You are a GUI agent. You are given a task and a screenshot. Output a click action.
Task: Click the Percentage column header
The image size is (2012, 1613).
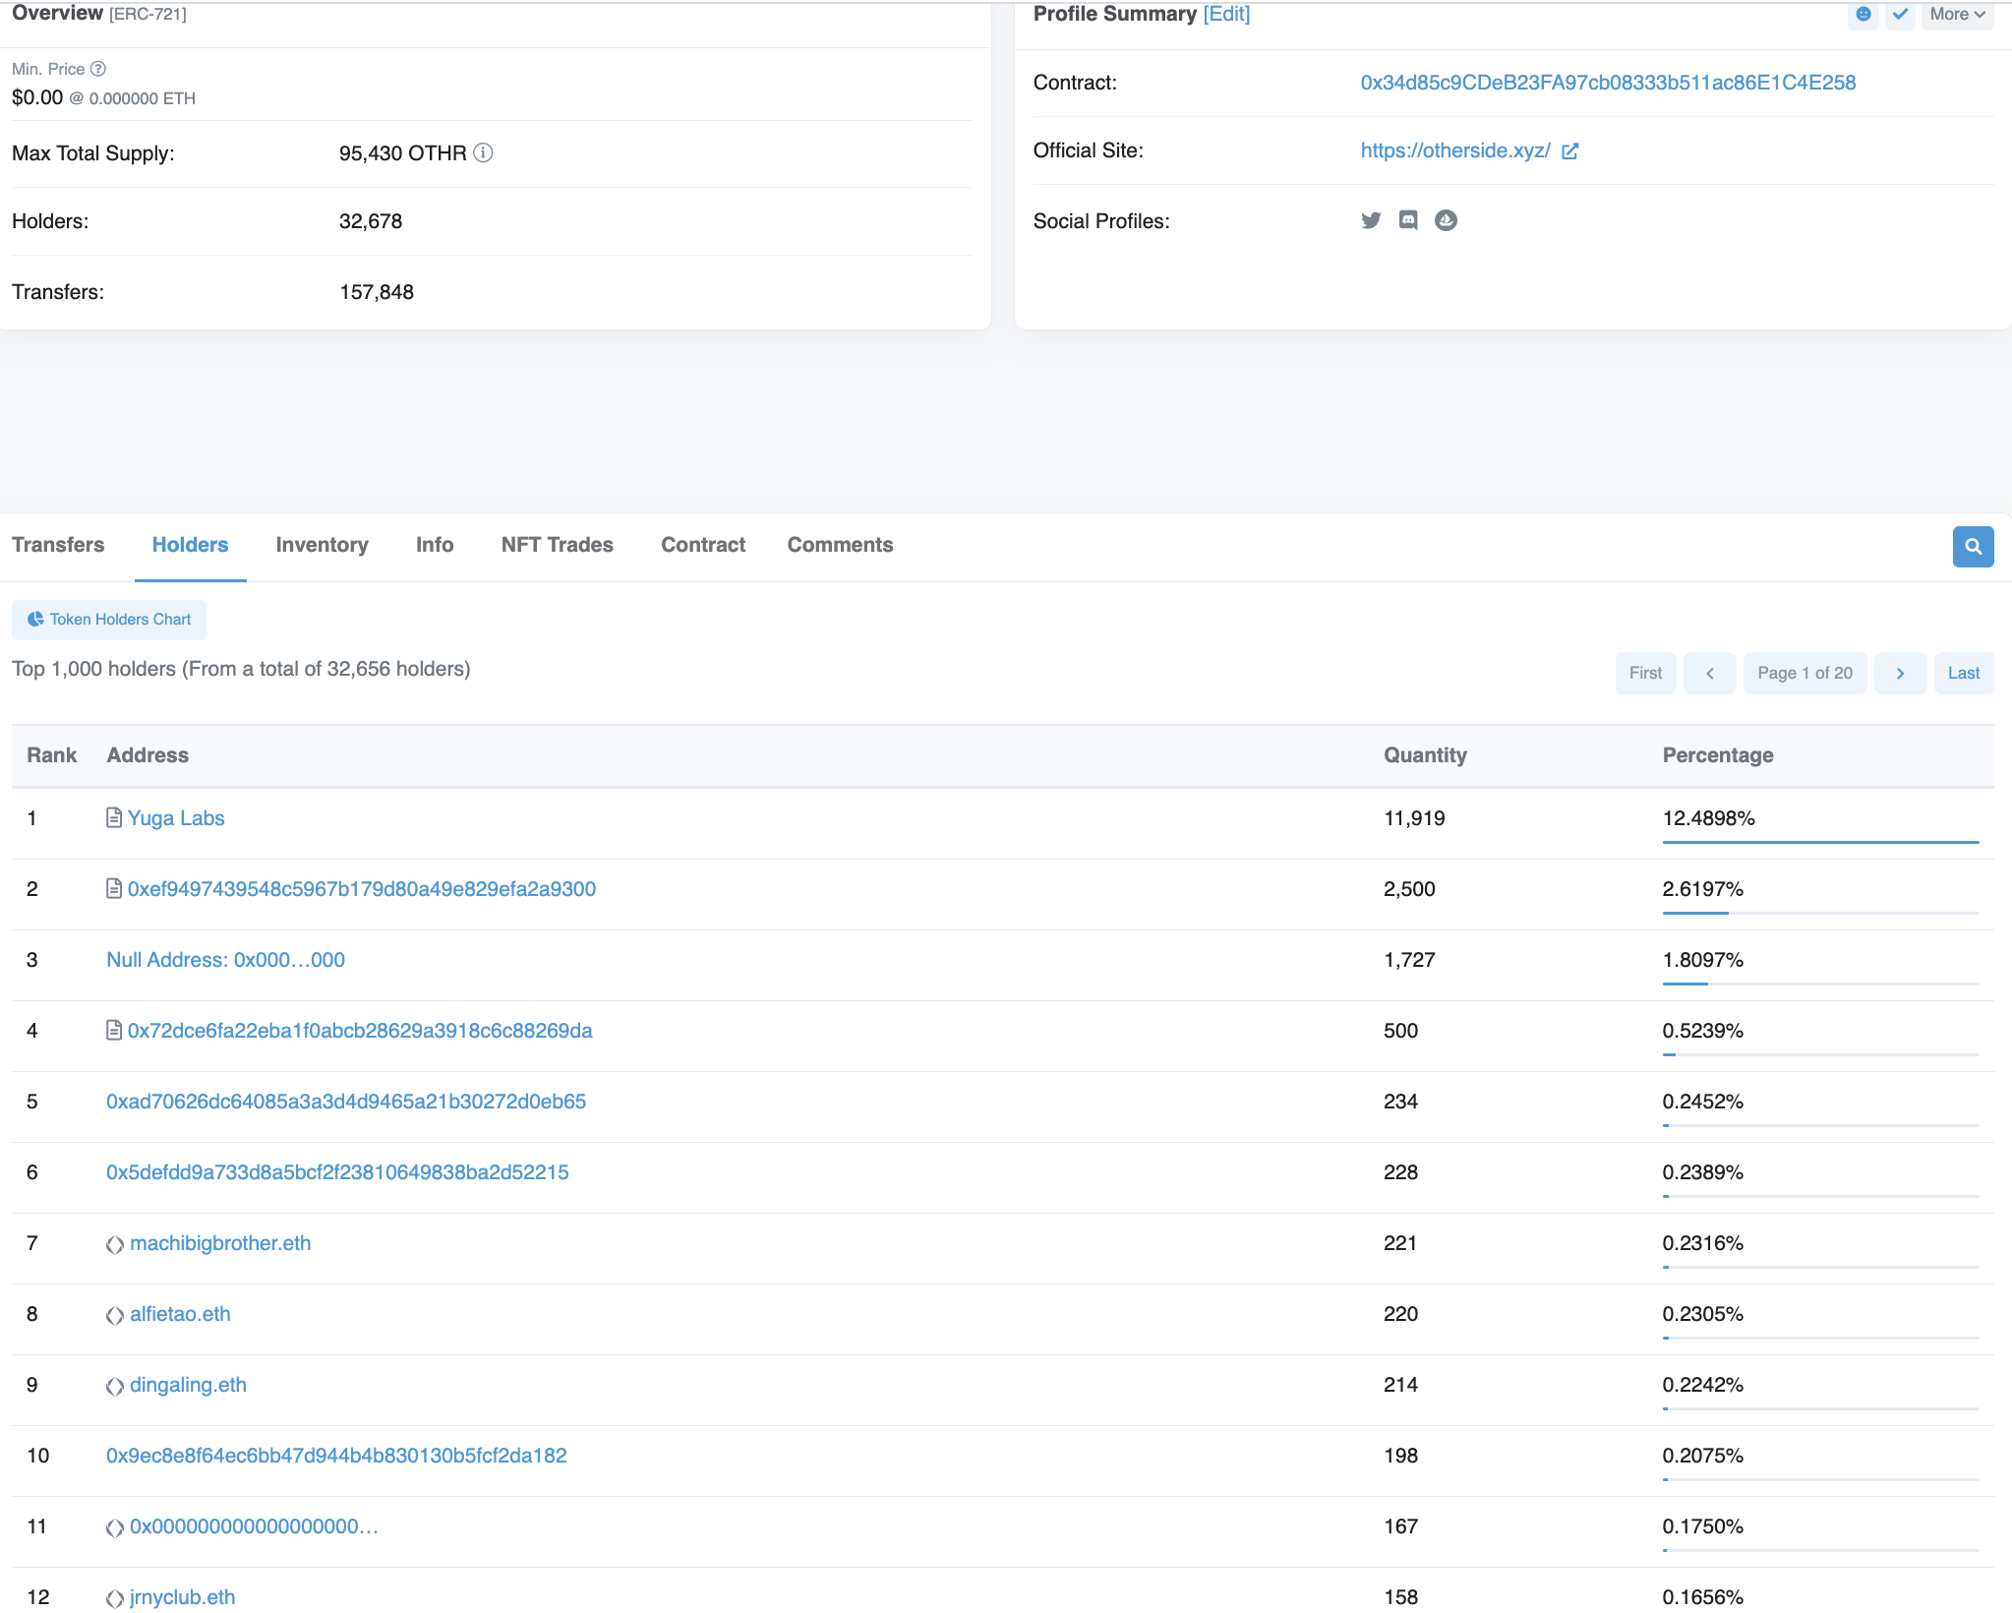pyautogui.click(x=1718, y=755)
